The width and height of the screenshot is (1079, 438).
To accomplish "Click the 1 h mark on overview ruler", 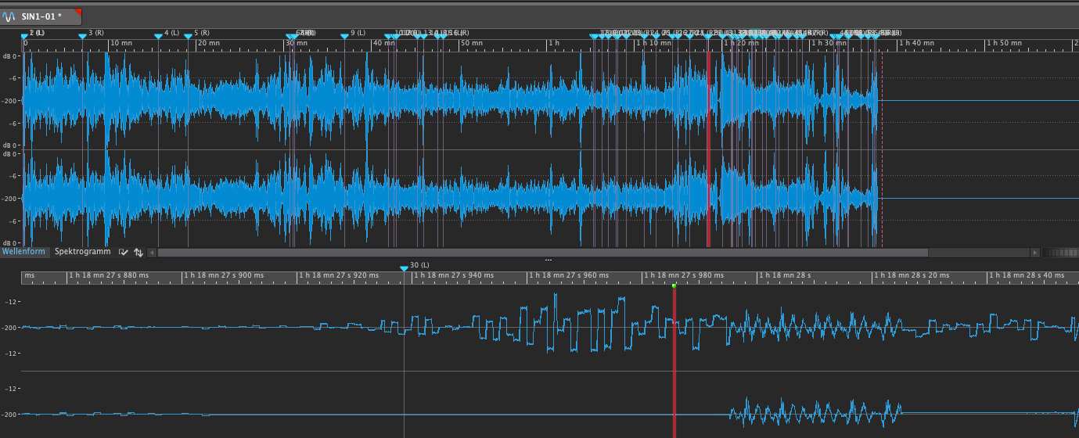I will point(554,43).
